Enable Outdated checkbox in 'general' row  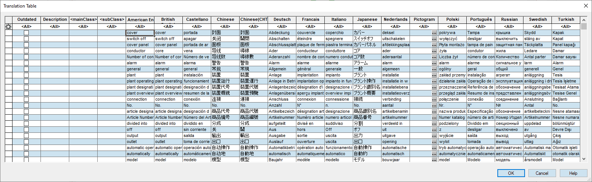pyautogui.click(x=26, y=69)
